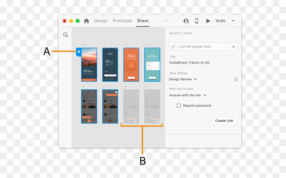Viewport: 286px width, 178px height.
Task: Click the 15.6% zoom value
Action: coord(220,21)
